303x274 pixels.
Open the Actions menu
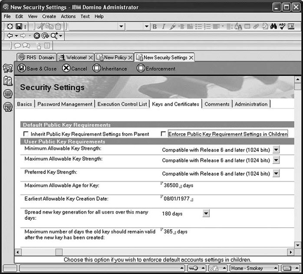point(68,16)
